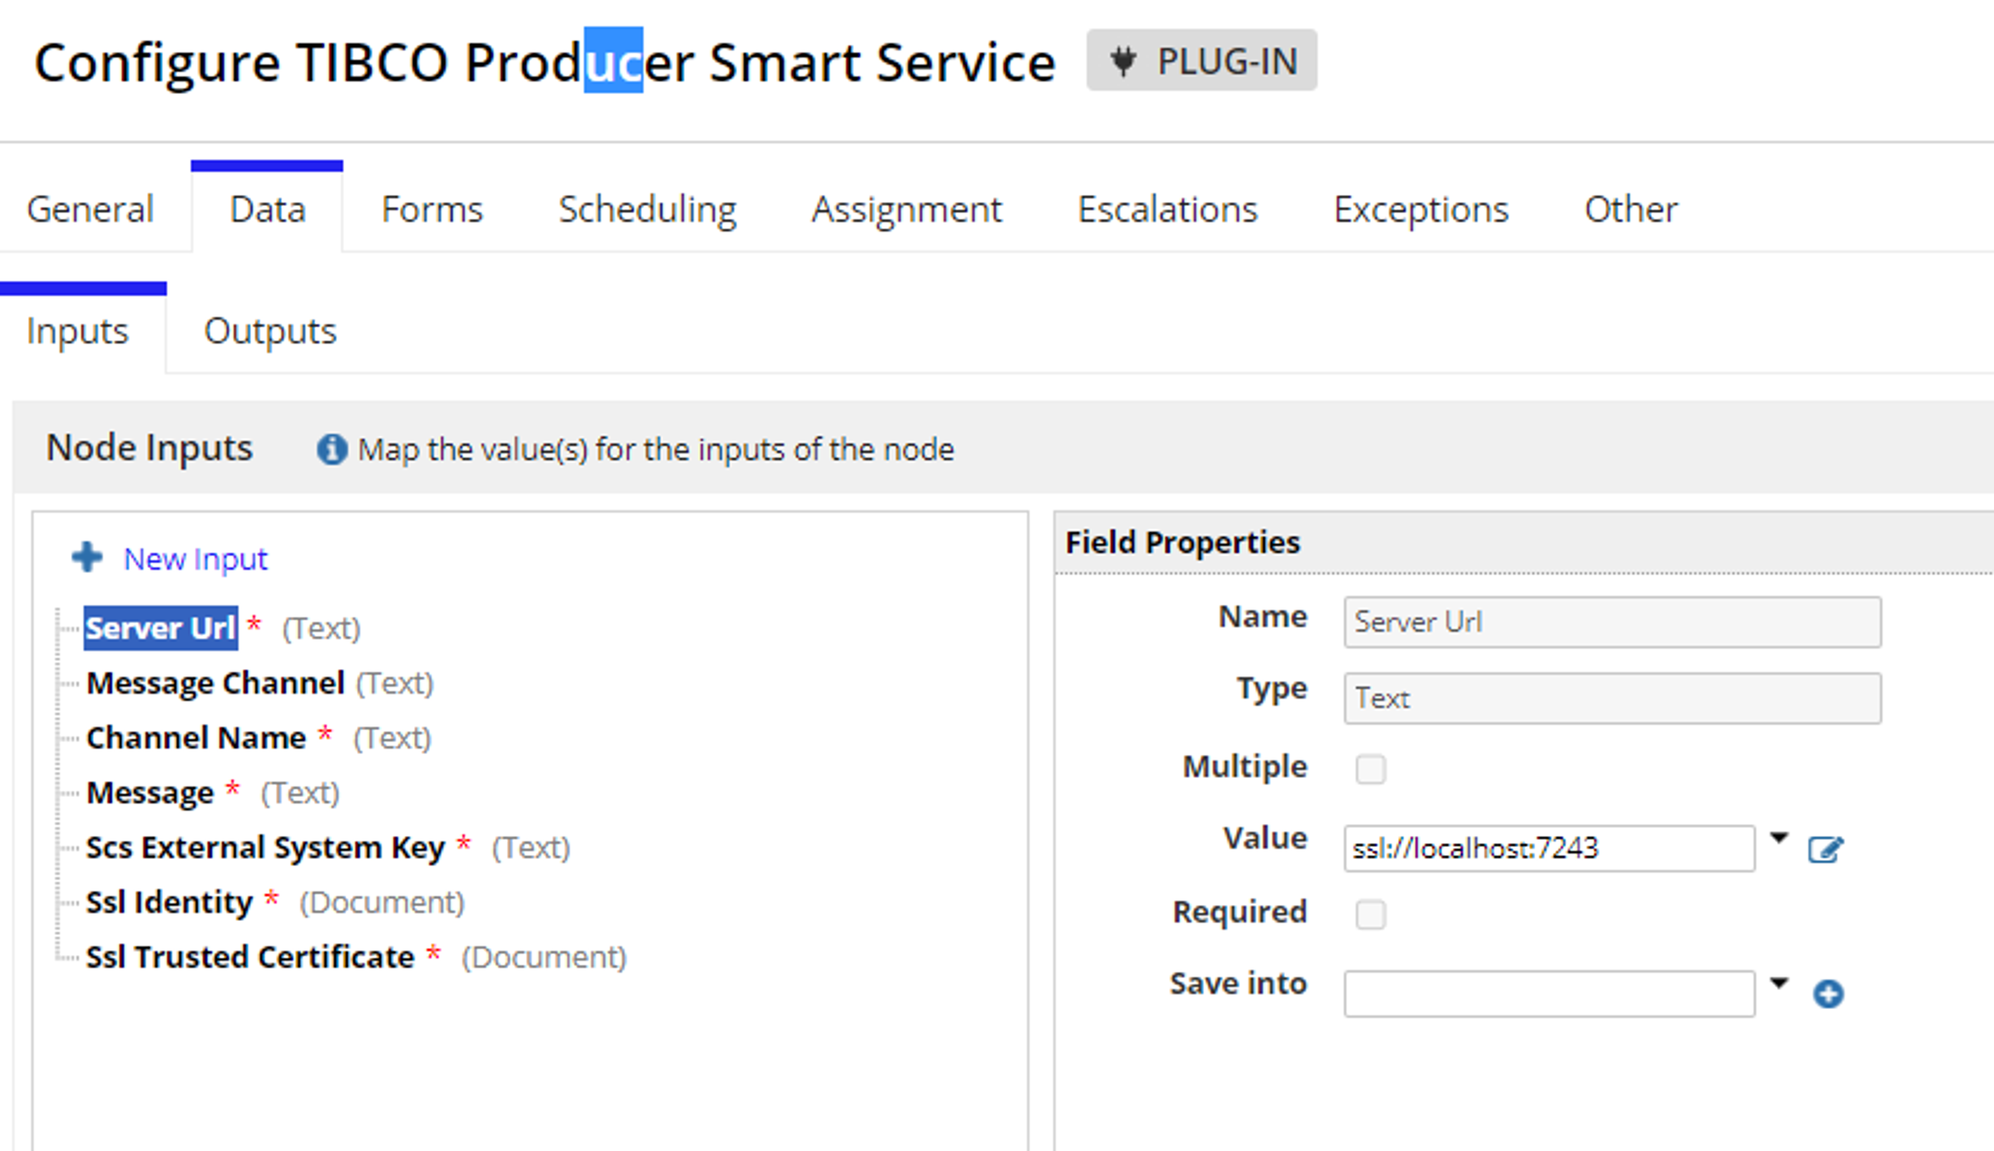1994x1151 pixels.
Task: Click the Type field showing Text
Action: 1612,698
